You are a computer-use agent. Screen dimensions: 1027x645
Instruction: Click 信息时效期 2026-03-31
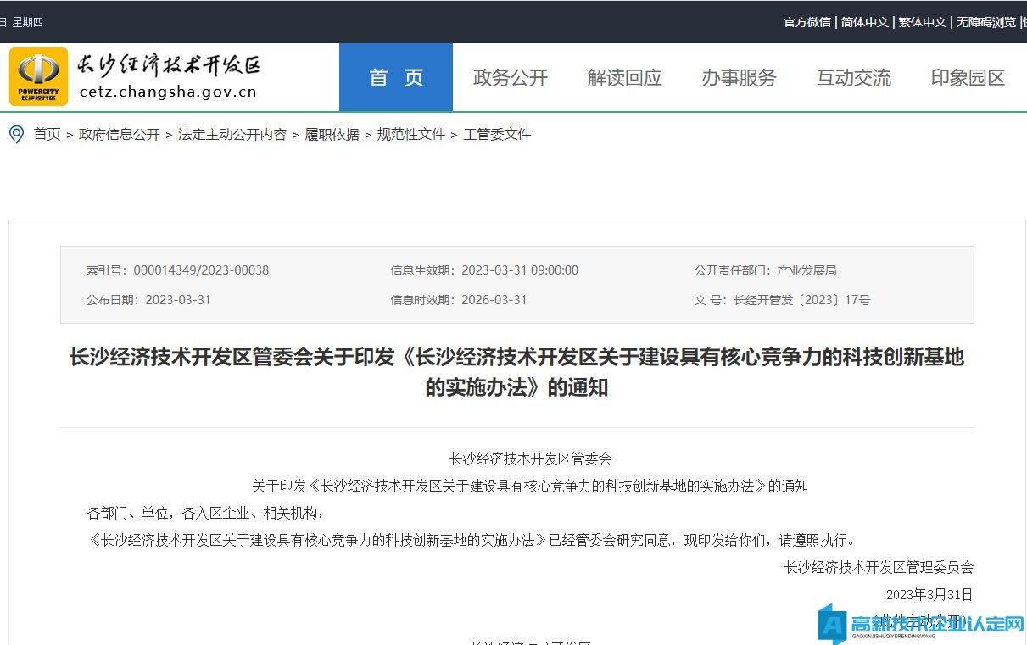click(x=459, y=300)
